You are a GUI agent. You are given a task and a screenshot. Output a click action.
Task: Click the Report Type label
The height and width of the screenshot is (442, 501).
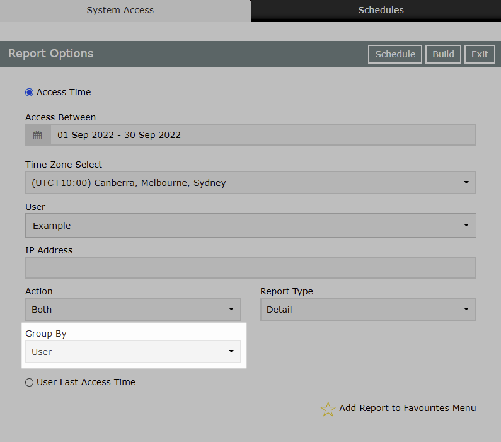(x=287, y=291)
